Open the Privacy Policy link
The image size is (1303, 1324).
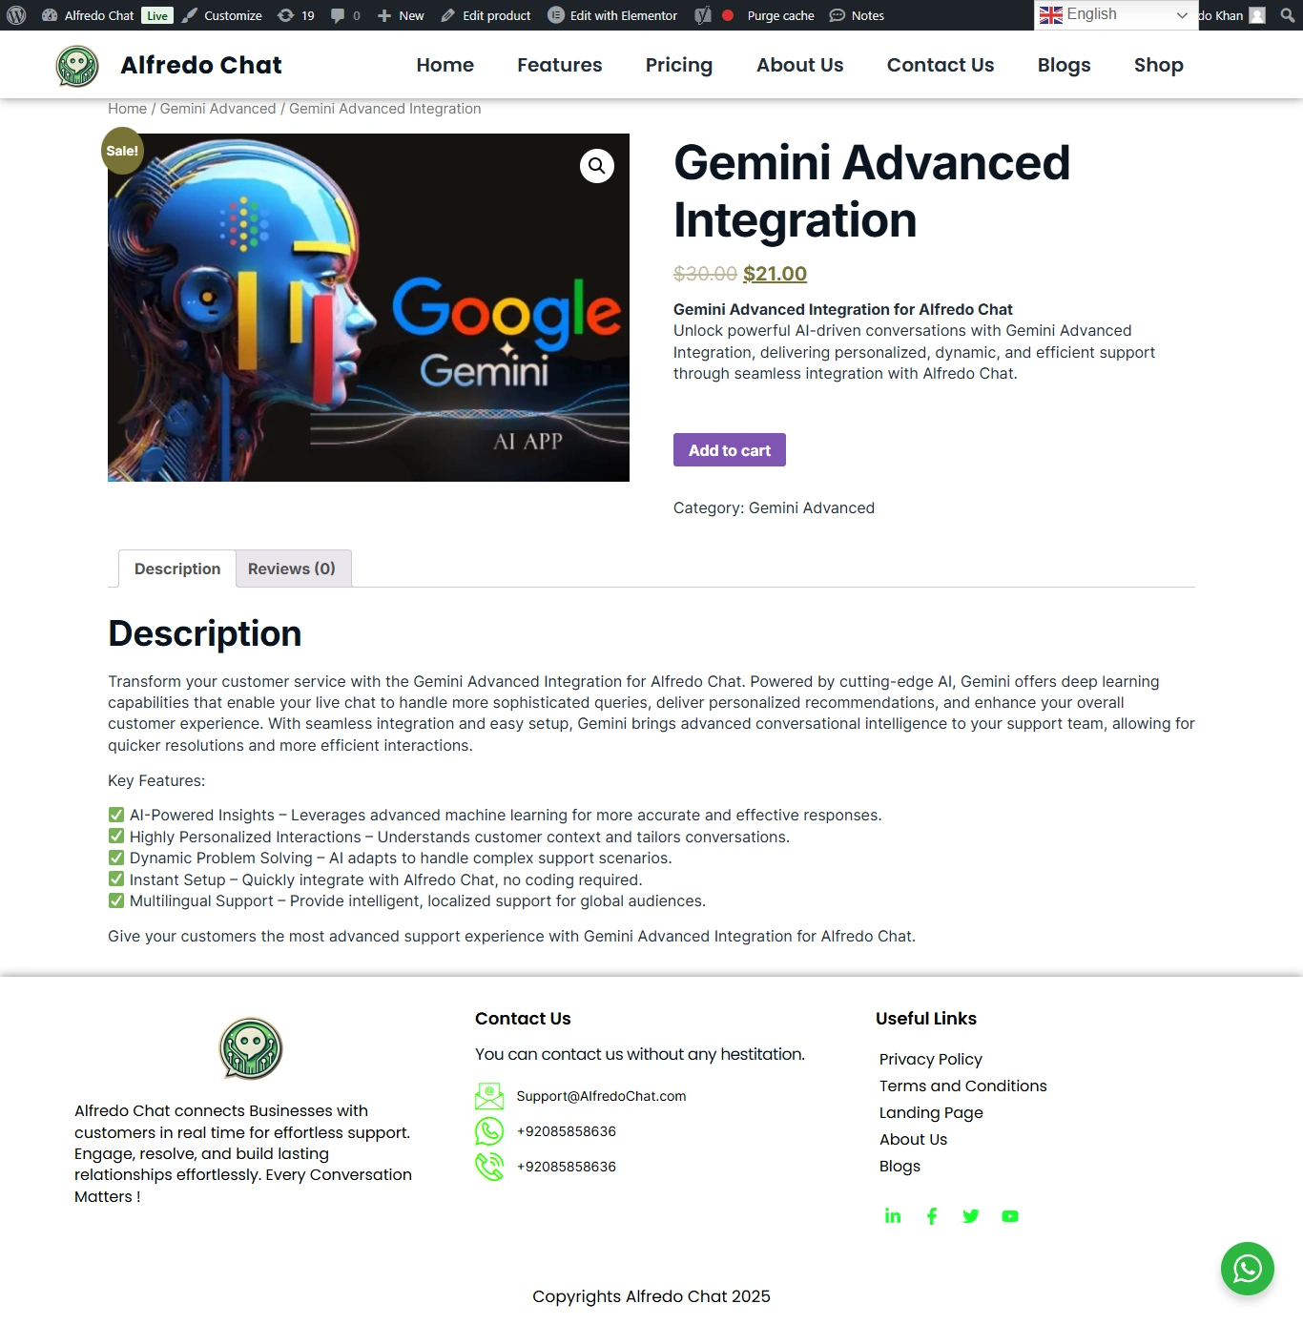[931, 1059]
